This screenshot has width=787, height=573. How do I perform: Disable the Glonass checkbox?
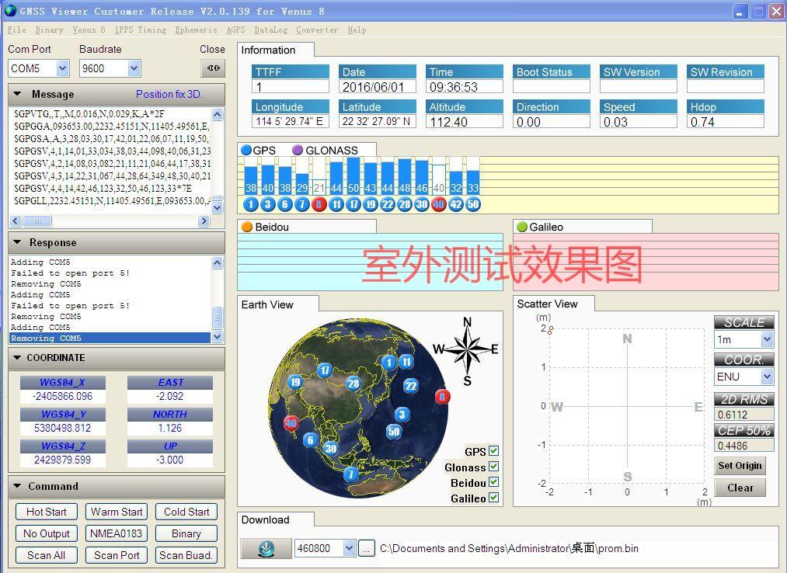(494, 467)
